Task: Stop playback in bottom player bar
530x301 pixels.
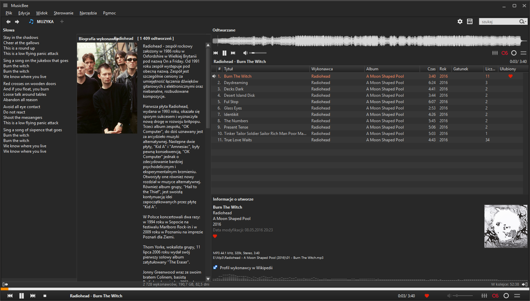Action: [x=45, y=296]
